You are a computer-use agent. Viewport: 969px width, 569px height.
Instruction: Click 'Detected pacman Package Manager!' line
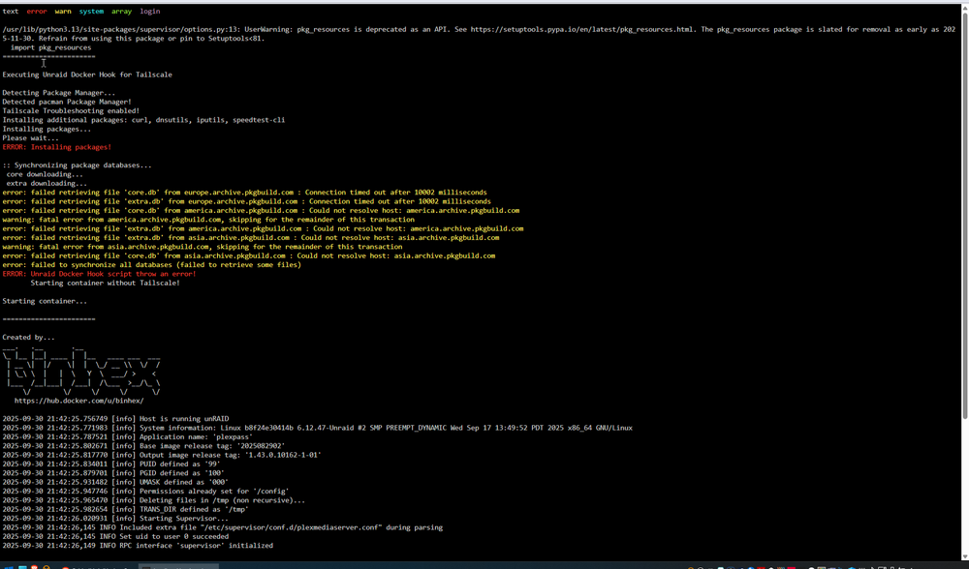[67, 102]
